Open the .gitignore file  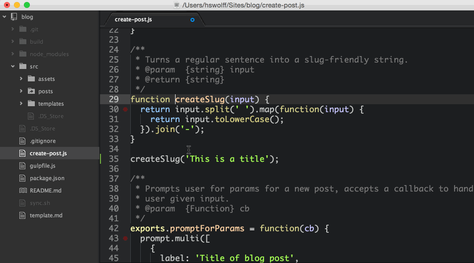click(43, 141)
